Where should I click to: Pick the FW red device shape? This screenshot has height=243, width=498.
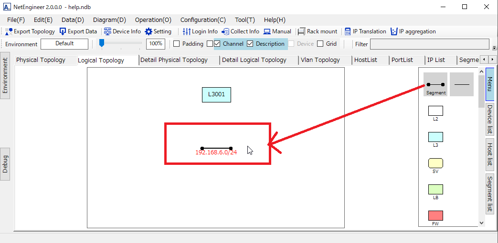435,215
